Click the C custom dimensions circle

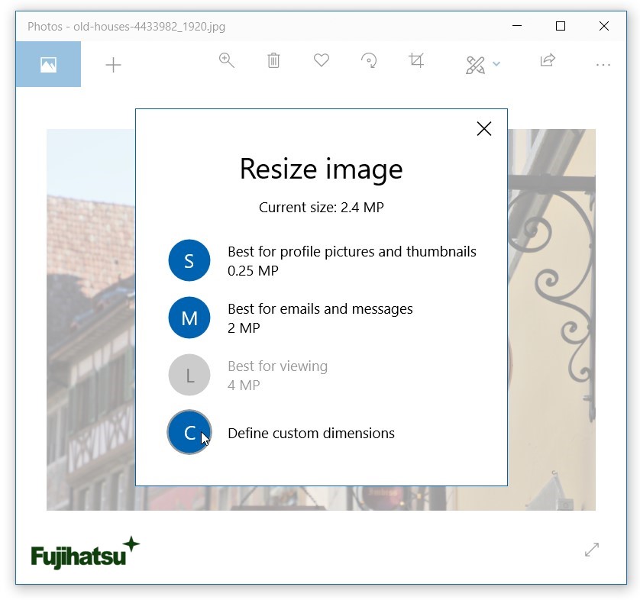[x=189, y=432]
